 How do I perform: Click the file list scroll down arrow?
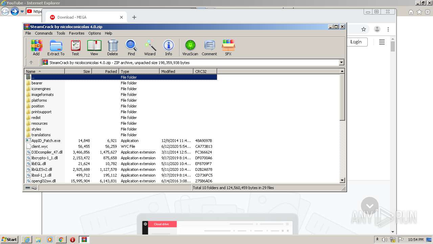342,180
